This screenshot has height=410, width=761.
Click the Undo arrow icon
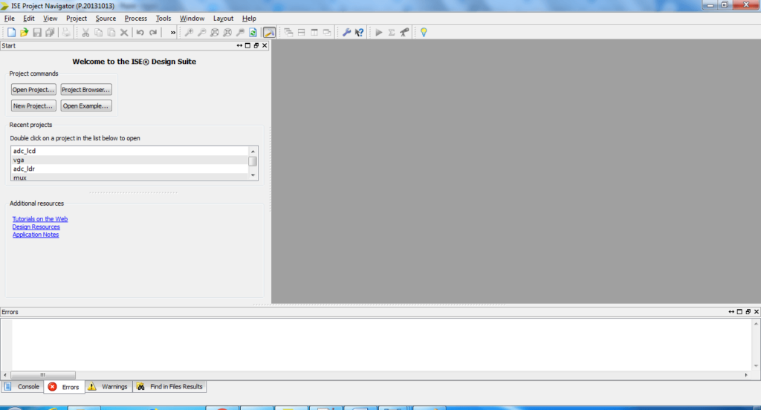click(140, 33)
